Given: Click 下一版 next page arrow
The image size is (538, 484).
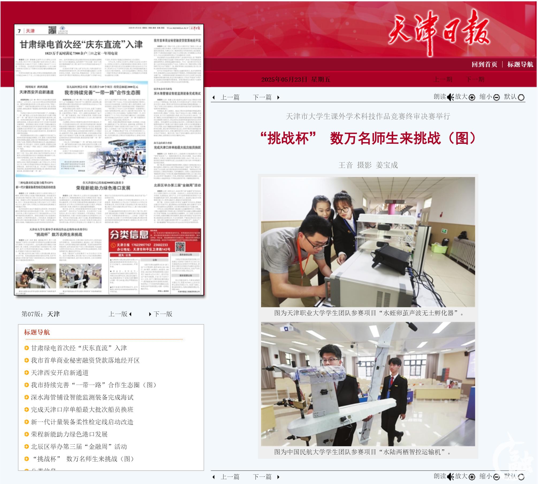Looking at the screenshot, I should click(150, 314).
